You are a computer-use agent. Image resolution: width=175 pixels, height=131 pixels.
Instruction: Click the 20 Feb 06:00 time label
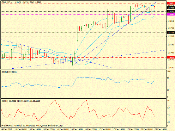[147, 129]
